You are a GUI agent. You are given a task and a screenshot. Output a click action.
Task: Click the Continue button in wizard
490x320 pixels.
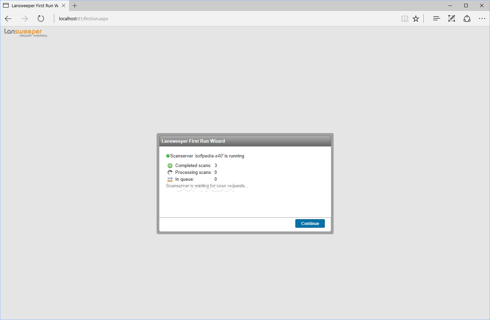point(310,223)
